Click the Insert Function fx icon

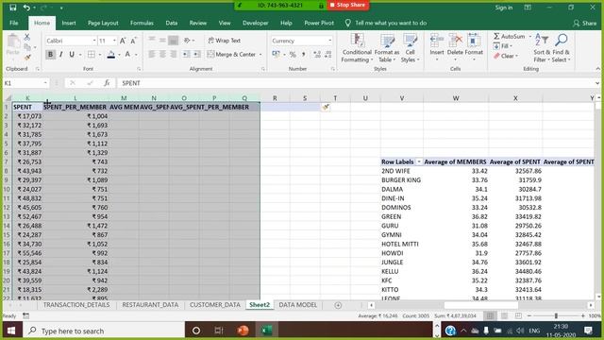point(107,83)
